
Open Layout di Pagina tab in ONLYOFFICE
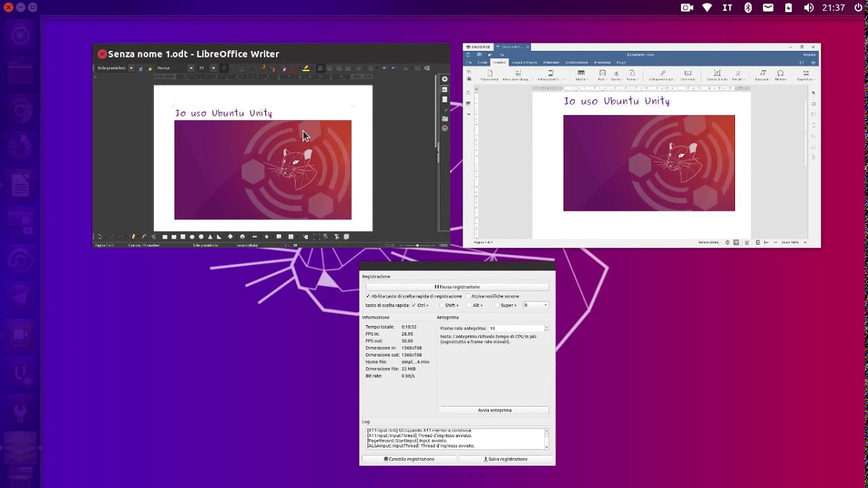(525, 62)
